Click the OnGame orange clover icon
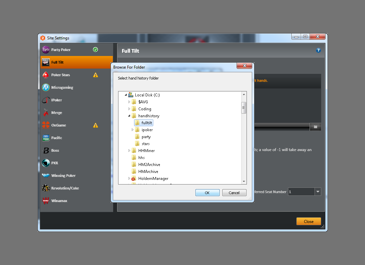 tap(46, 125)
